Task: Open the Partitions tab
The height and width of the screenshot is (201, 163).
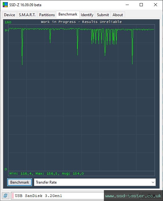Action: 47,15
